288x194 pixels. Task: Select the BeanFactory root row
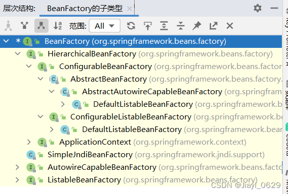click(141, 41)
